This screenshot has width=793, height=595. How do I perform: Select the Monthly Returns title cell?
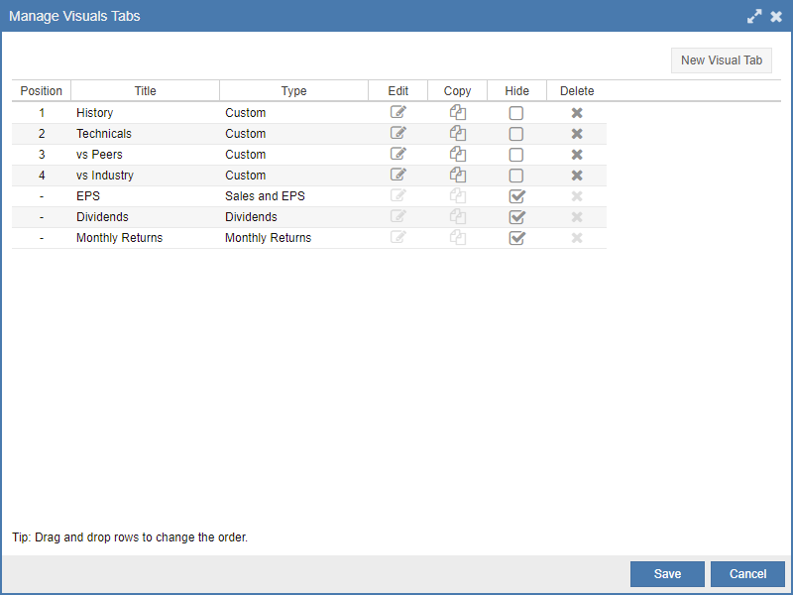tap(145, 237)
